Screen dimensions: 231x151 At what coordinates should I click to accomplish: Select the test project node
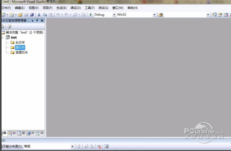14,37
